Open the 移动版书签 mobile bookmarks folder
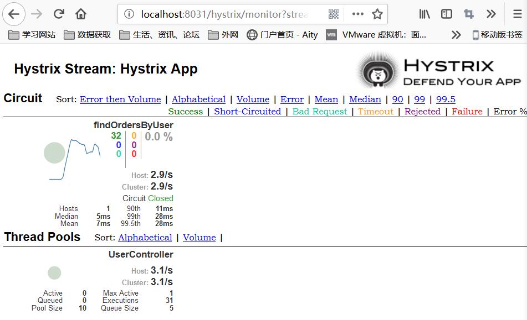This screenshot has width=527, height=320. tap(498, 35)
